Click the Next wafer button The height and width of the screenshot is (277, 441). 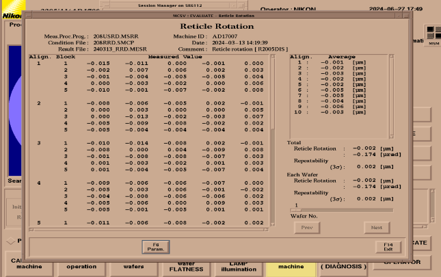[x=376, y=227]
